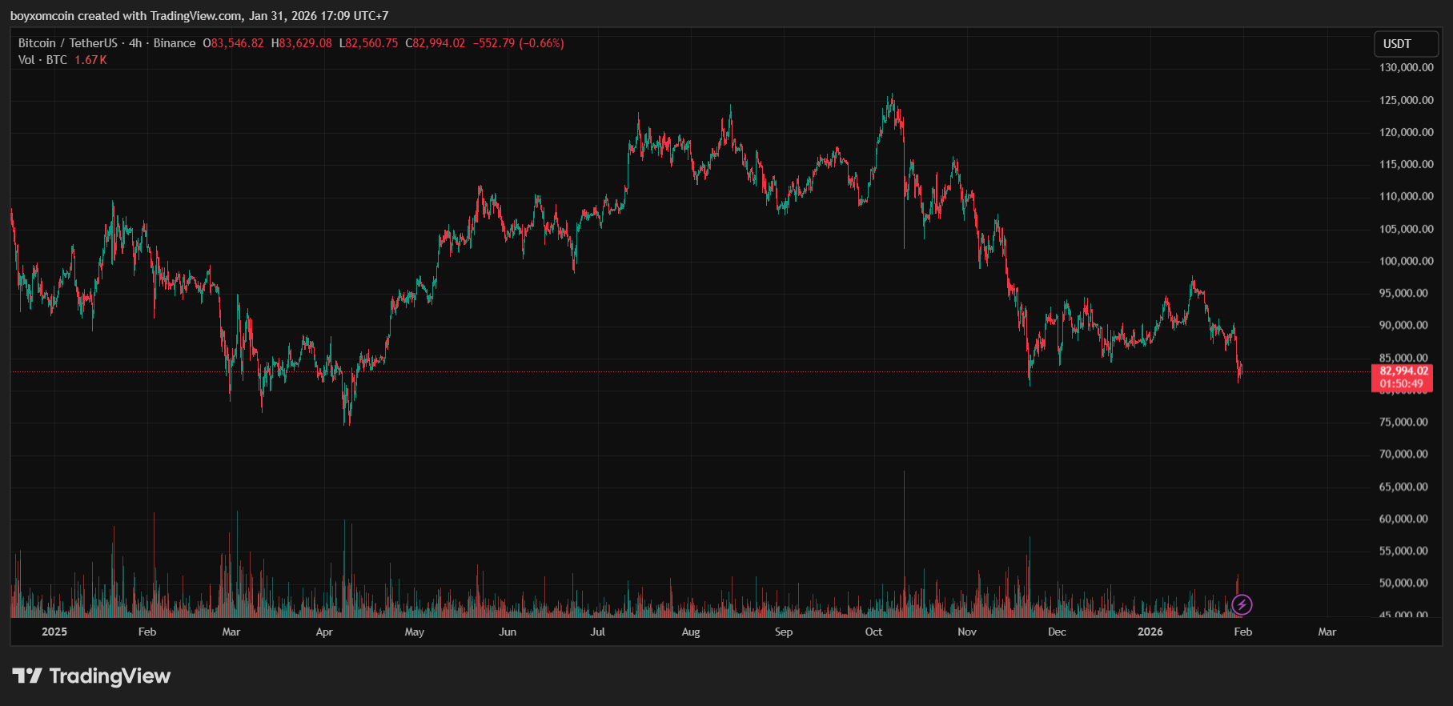Click the Vol · BTC indicator label
Image resolution: width=1453 pixels, height=706 pixels.
click(x=42, y=60)
